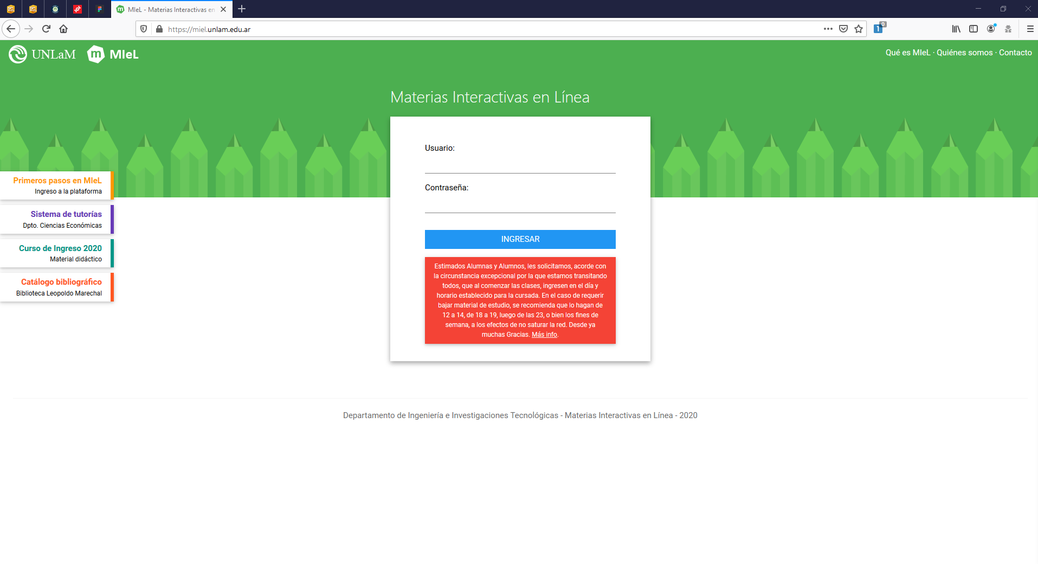The image size is (1038, 564).
Task: Select the Figma pinned tab
Action: pos(100,9)
